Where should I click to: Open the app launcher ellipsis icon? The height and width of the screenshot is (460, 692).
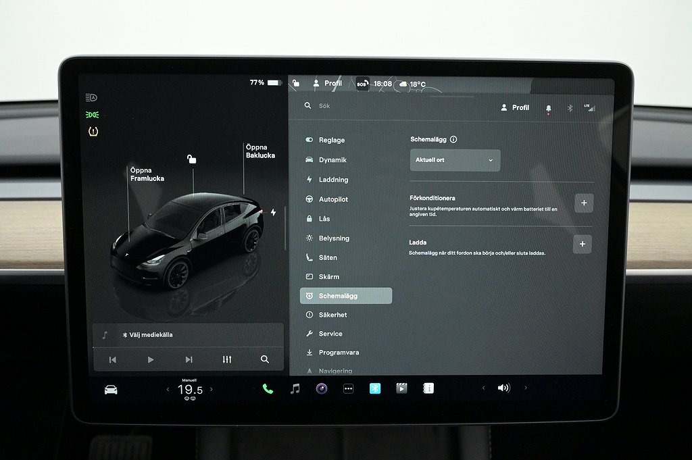(347, 388)
